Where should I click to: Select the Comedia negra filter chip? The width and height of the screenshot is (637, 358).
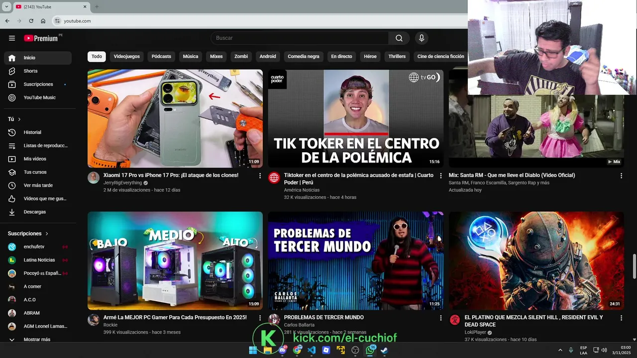click(x=304, y=57)
